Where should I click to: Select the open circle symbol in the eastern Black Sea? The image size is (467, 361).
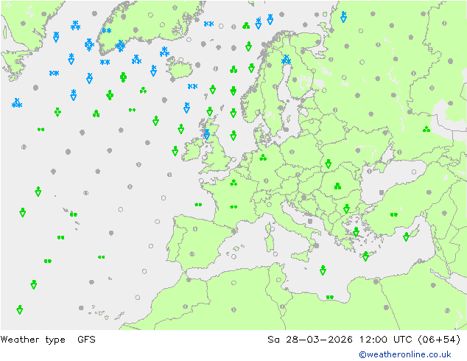(414, 172)
